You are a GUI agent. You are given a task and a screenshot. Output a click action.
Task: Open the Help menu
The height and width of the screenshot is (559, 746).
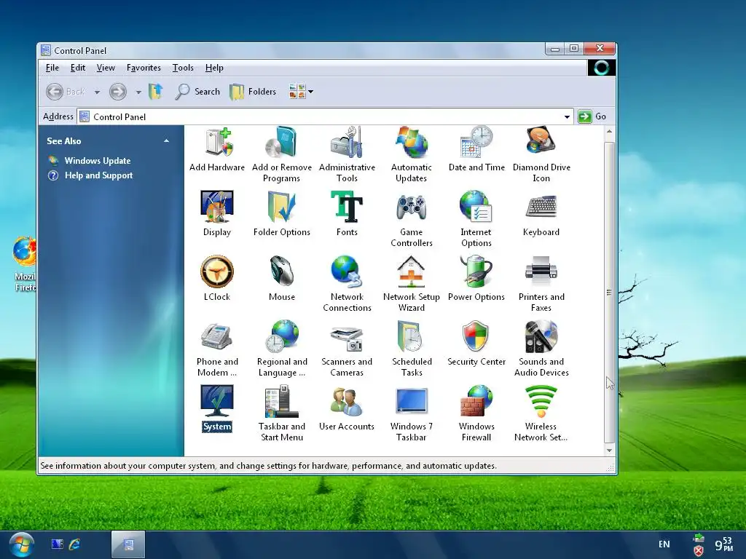[x=214, y=68]
